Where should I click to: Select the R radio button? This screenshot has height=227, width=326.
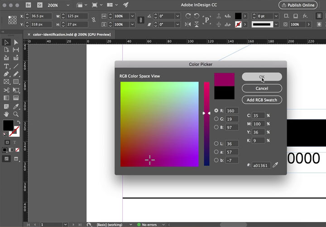(x=216, y=110)
